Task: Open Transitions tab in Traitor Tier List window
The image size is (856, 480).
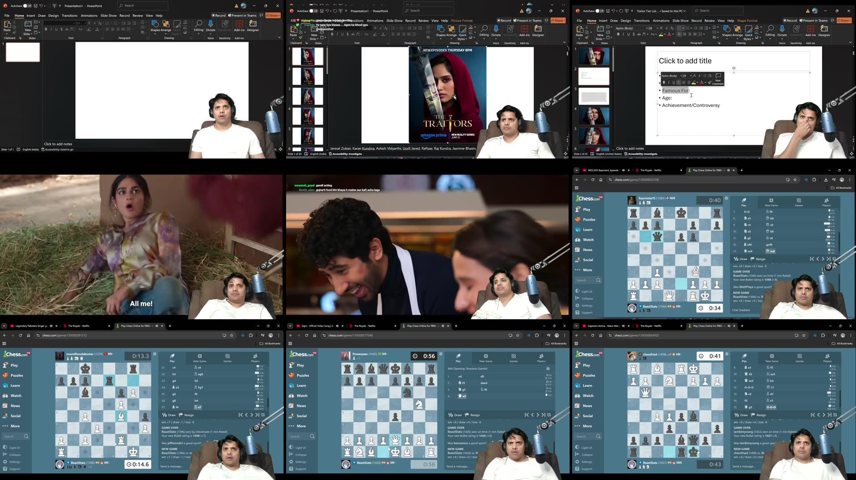Action: [x=641, y=21]
